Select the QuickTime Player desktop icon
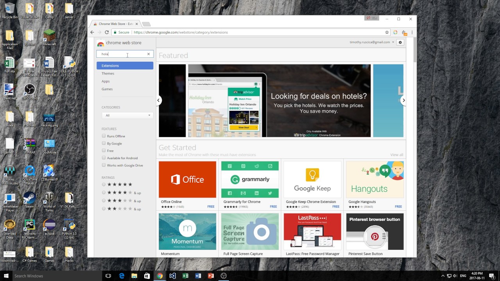Viewport: 500px width, 281px height. click(x=30, y=175)
